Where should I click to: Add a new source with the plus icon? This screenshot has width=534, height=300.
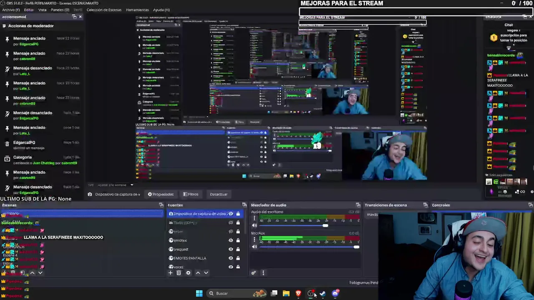pyautogui.click(x=170, y=273)
